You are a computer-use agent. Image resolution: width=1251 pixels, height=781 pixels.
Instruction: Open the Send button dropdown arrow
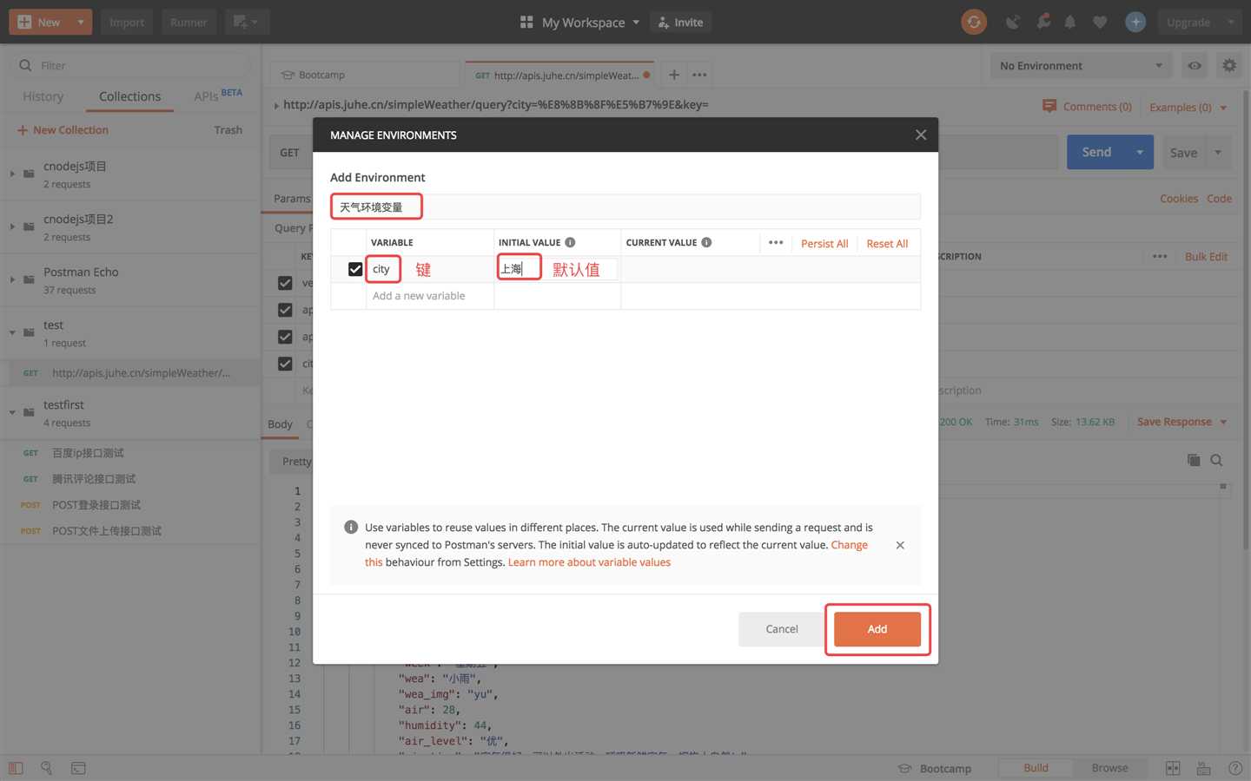coord(1140,152)
